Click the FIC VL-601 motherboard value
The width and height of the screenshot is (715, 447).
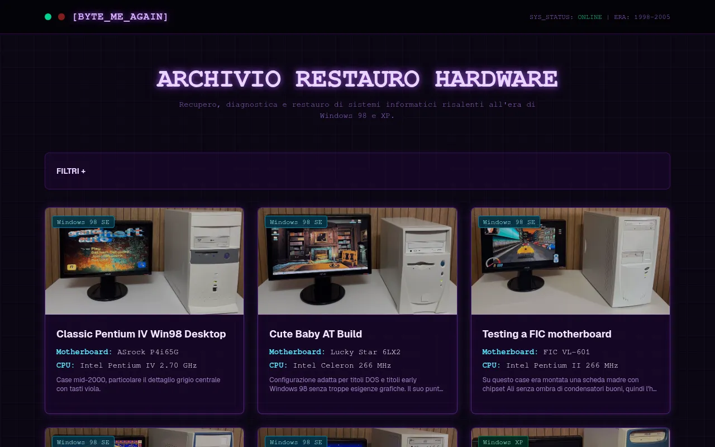(566, 352)
